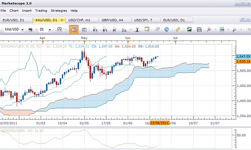Switch to the USD/CHF, m1 tab
The image size is (251, 150).
82,20
